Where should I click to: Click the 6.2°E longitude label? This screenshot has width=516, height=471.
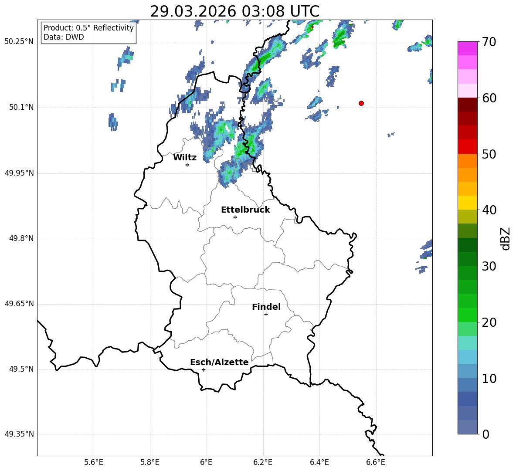pos(263,462)
